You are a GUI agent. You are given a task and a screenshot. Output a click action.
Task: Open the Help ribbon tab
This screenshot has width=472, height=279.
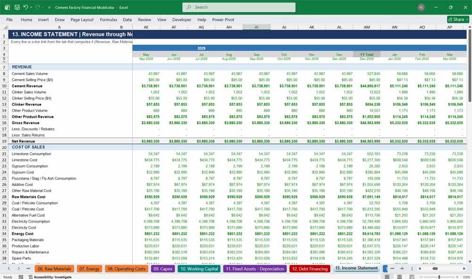coord(202,19)
